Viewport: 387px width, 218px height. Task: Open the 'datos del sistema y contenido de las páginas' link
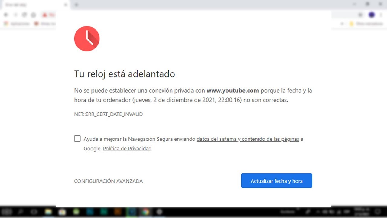248,139
